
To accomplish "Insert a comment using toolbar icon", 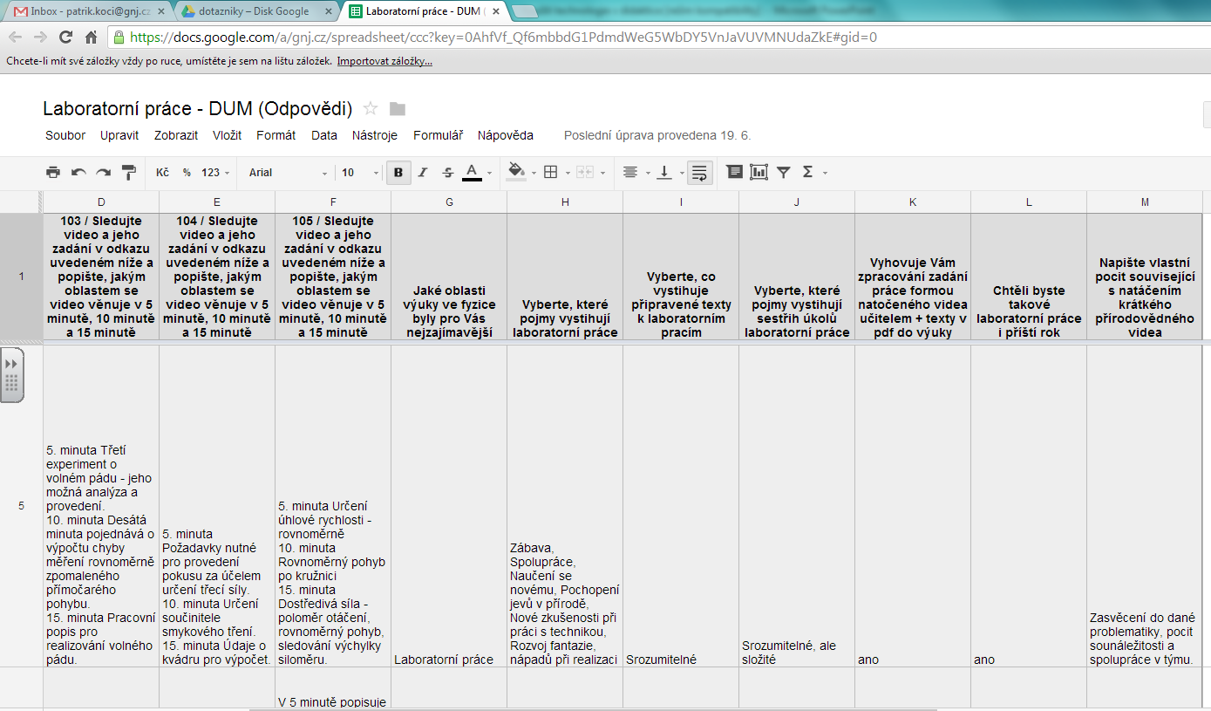I will point(734,173).
